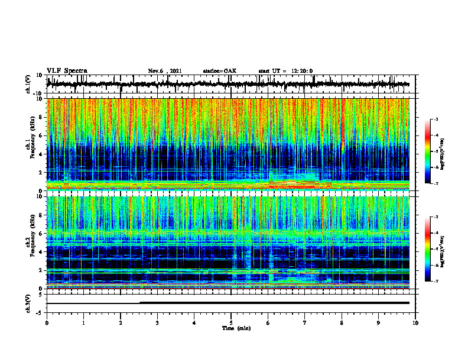Image resolution: width=468 pixels, height=362 pixels.
Task: Click the "ch.1(V)" waveform axis label
Action: pyautogui.click(x=28, y=84)
